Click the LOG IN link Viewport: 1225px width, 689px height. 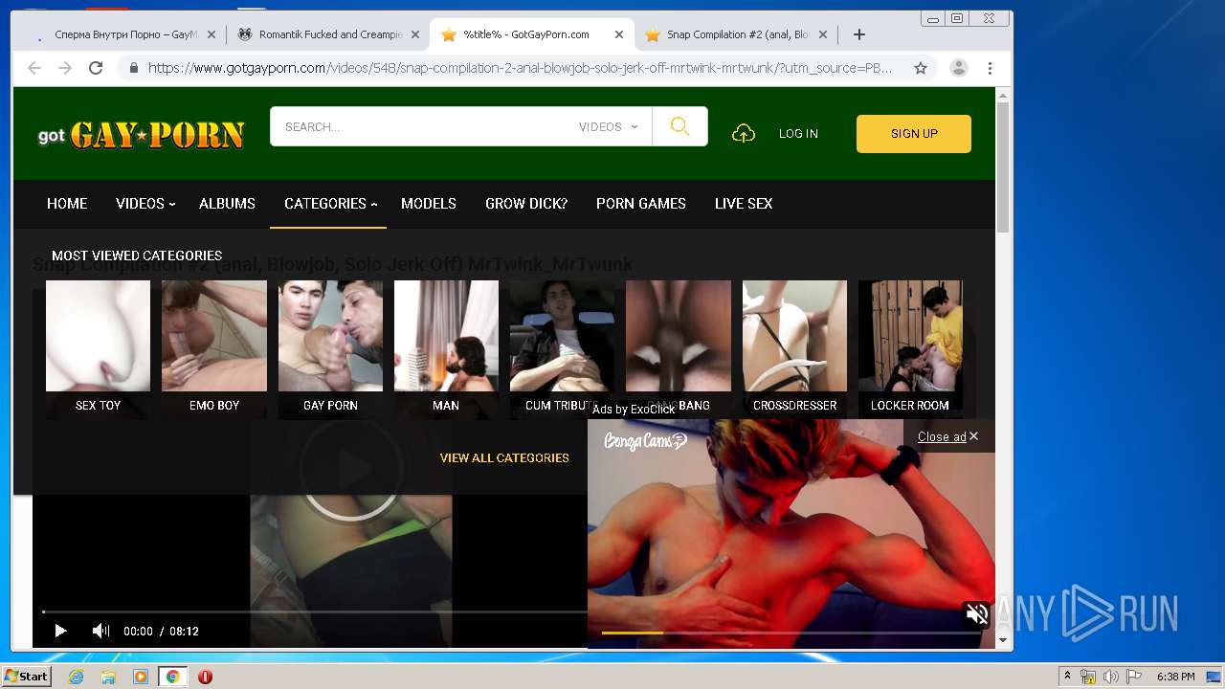pyautogui.click(x=798, y=134)
